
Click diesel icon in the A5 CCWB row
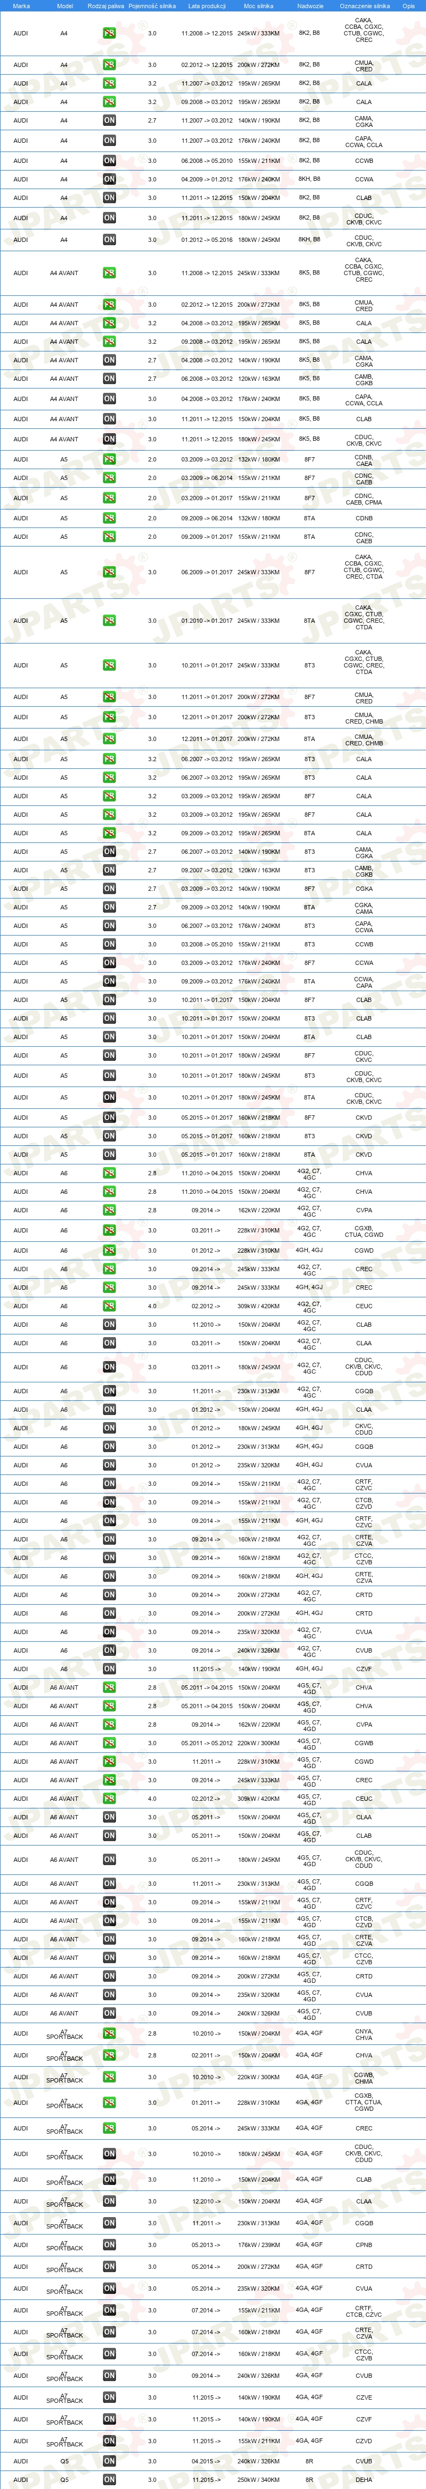(109, 944)
